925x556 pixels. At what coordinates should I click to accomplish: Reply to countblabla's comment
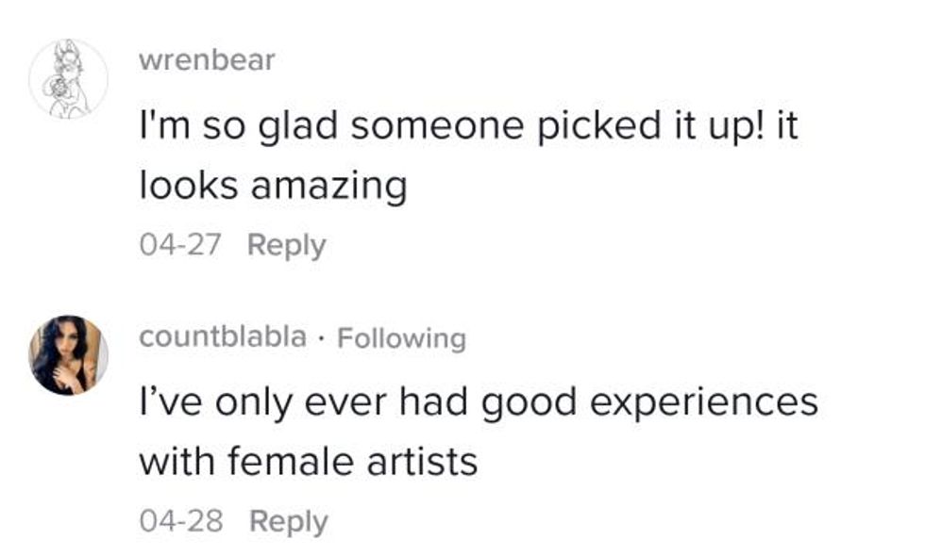(x=288, y=521)
